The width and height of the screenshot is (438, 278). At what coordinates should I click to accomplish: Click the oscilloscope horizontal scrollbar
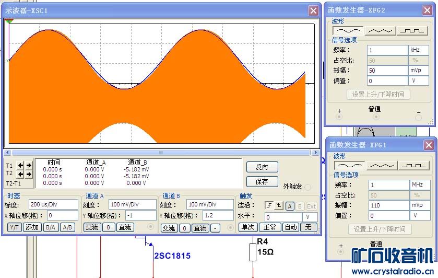(x=161, y=153)
